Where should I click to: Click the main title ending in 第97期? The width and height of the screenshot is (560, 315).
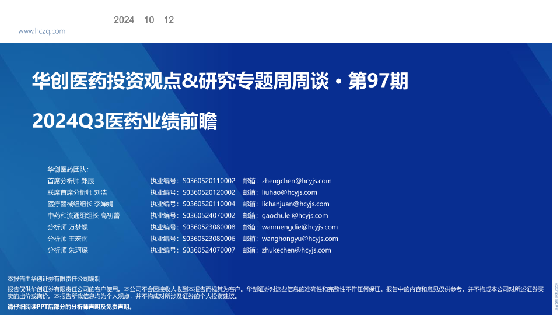220,82
